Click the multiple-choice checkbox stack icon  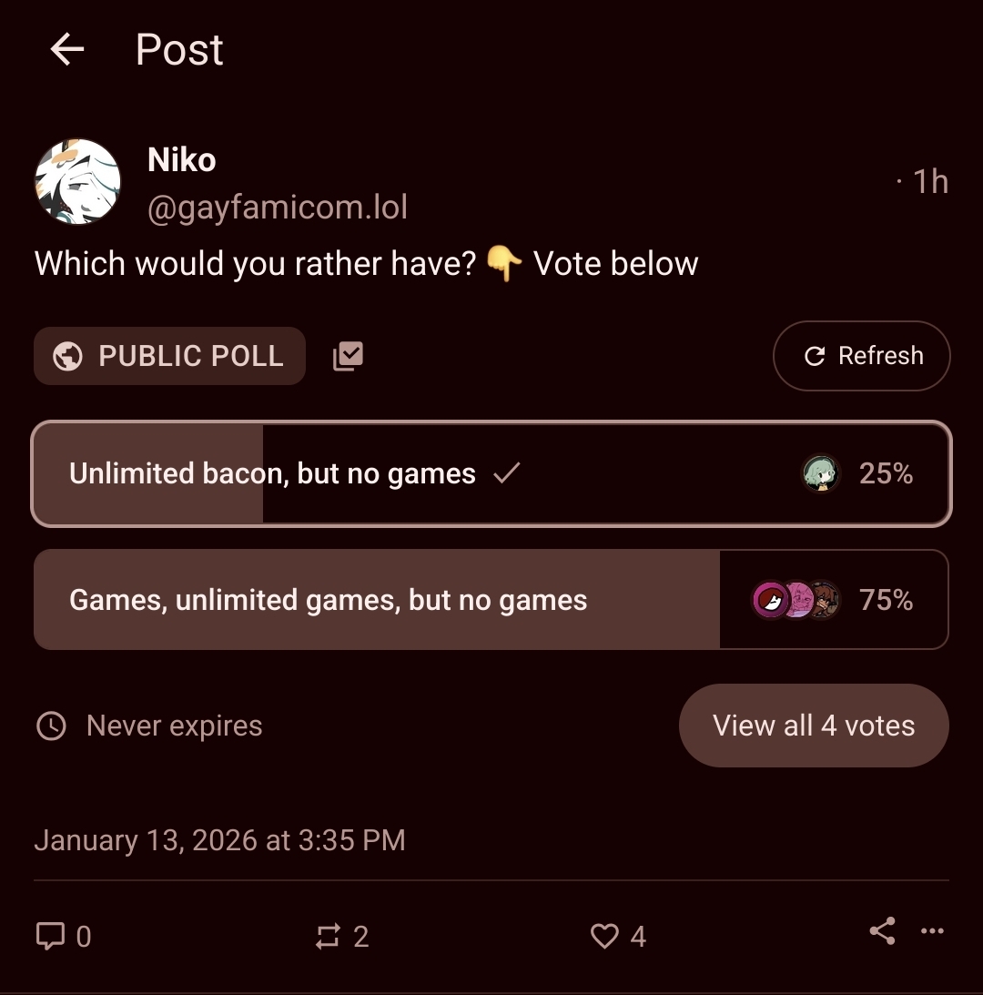point(348,356)
